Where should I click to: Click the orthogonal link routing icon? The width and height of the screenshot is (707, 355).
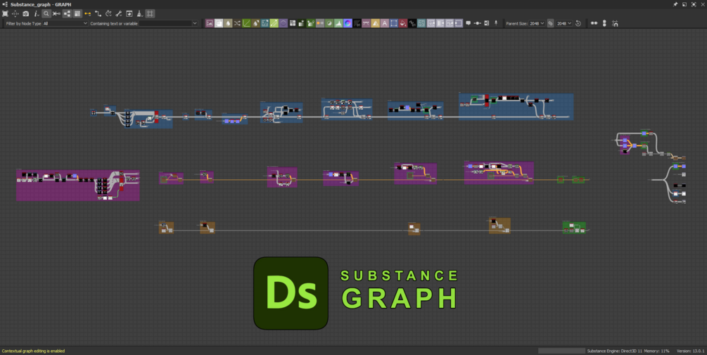[98, 13]
